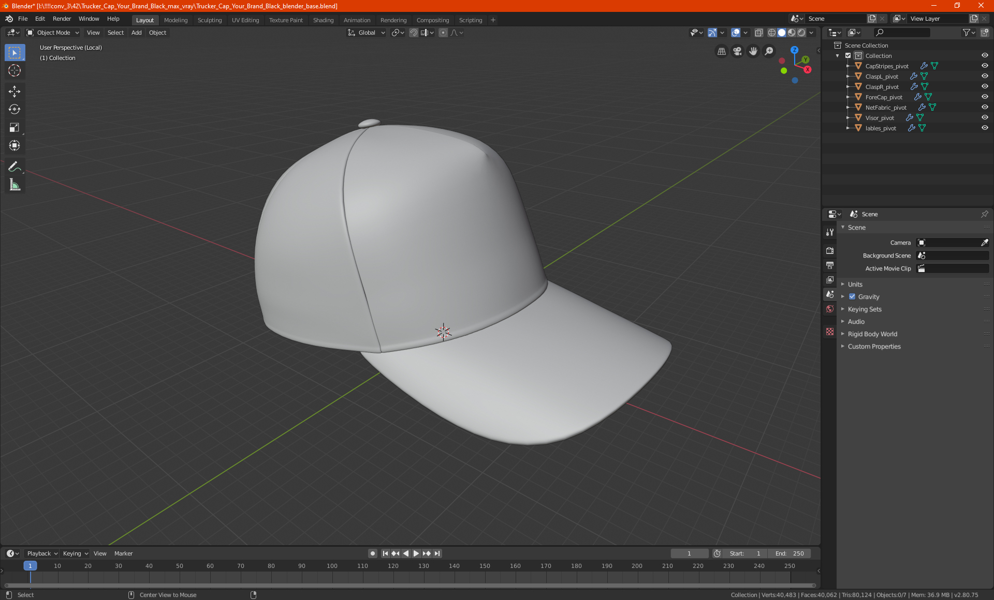
Task: Uncheck the Collection checkbox in outliner
Action: (x=848, y=56)
